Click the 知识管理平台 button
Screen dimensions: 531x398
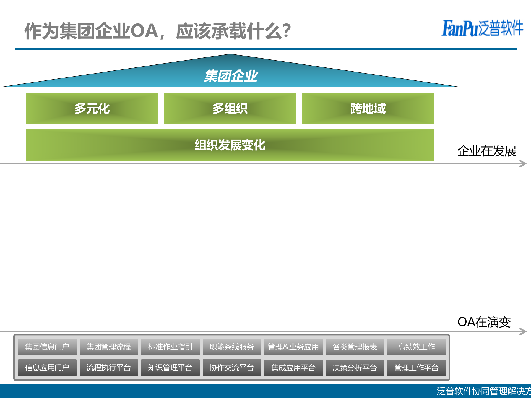pyautogui.click(x=170, y=368)
